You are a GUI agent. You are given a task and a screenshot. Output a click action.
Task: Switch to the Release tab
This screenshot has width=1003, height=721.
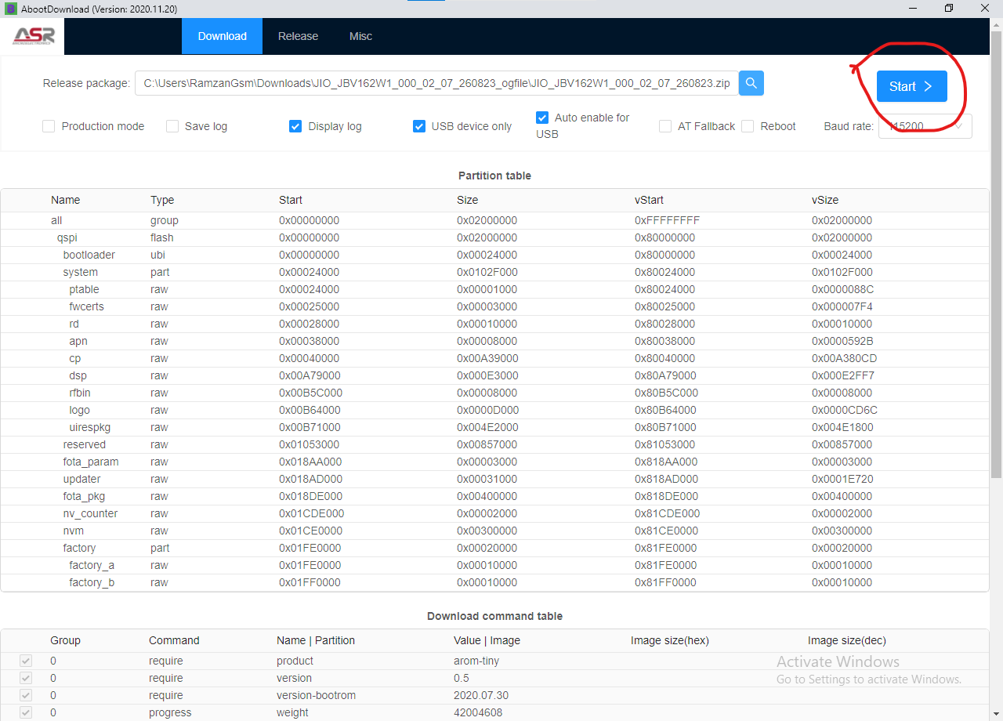point(298,36)
